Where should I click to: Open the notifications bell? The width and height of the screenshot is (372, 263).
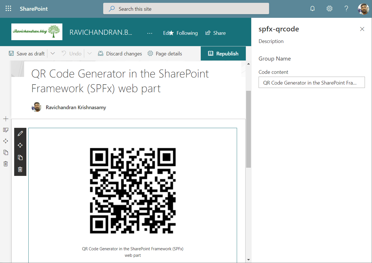312,9
